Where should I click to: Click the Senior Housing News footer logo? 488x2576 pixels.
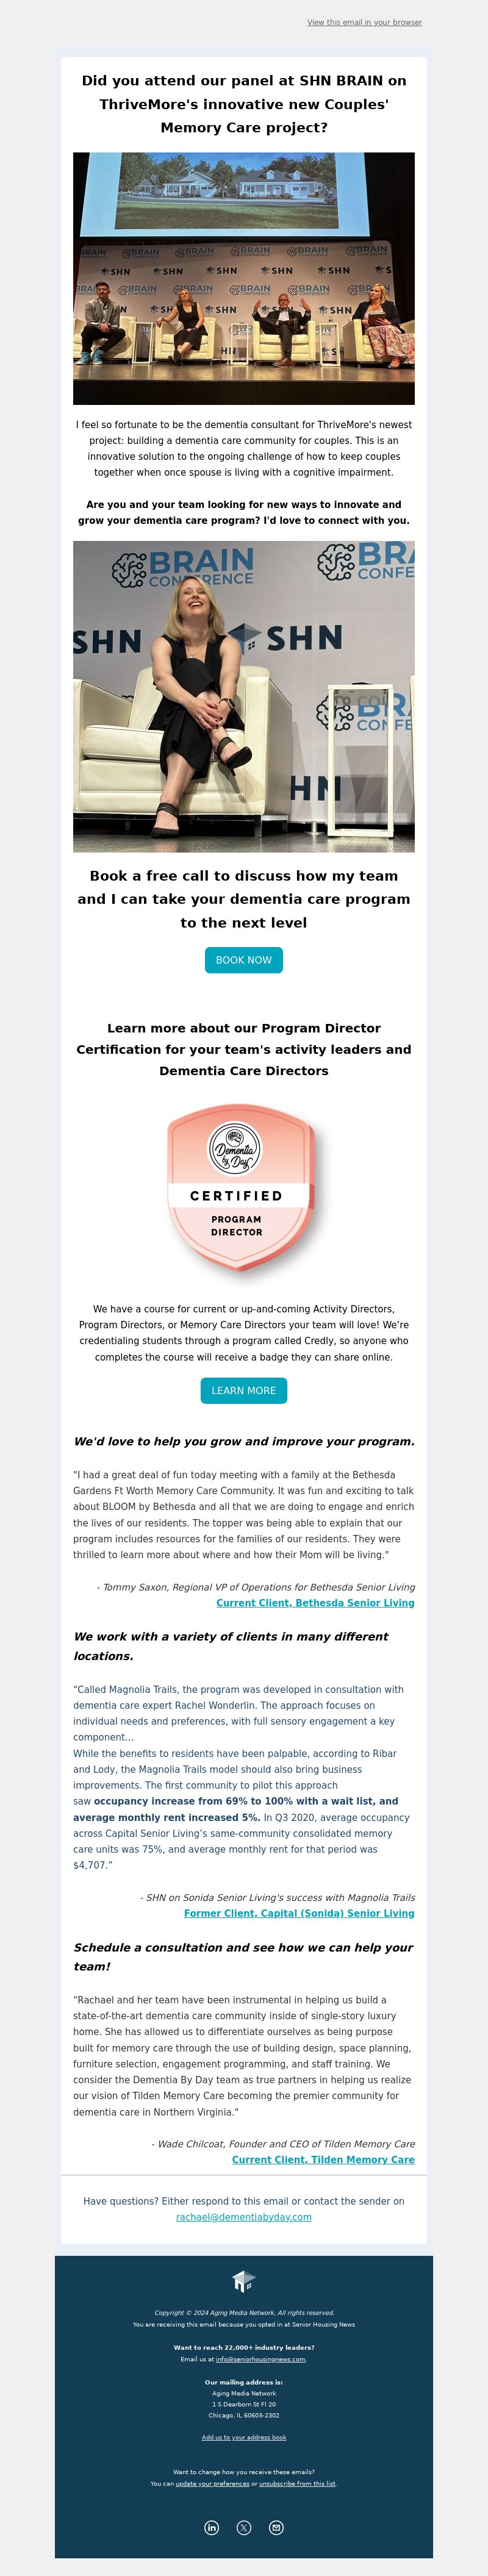pos(243,2281)
